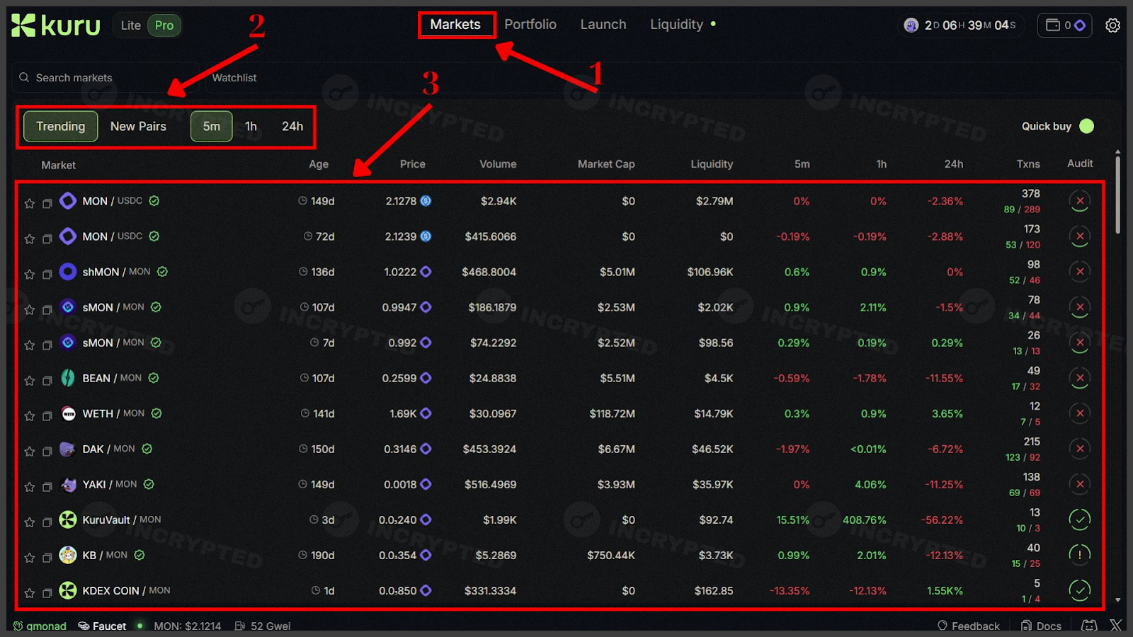
Task: Click audit failed icon for shMON row
Action: tap(1079, 272)
